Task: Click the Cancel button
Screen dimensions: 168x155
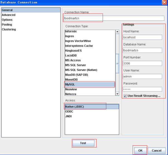Action: 157,151
